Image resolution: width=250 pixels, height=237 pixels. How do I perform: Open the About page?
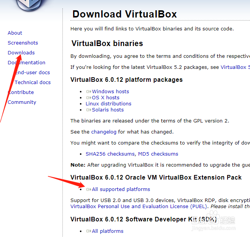15,33
